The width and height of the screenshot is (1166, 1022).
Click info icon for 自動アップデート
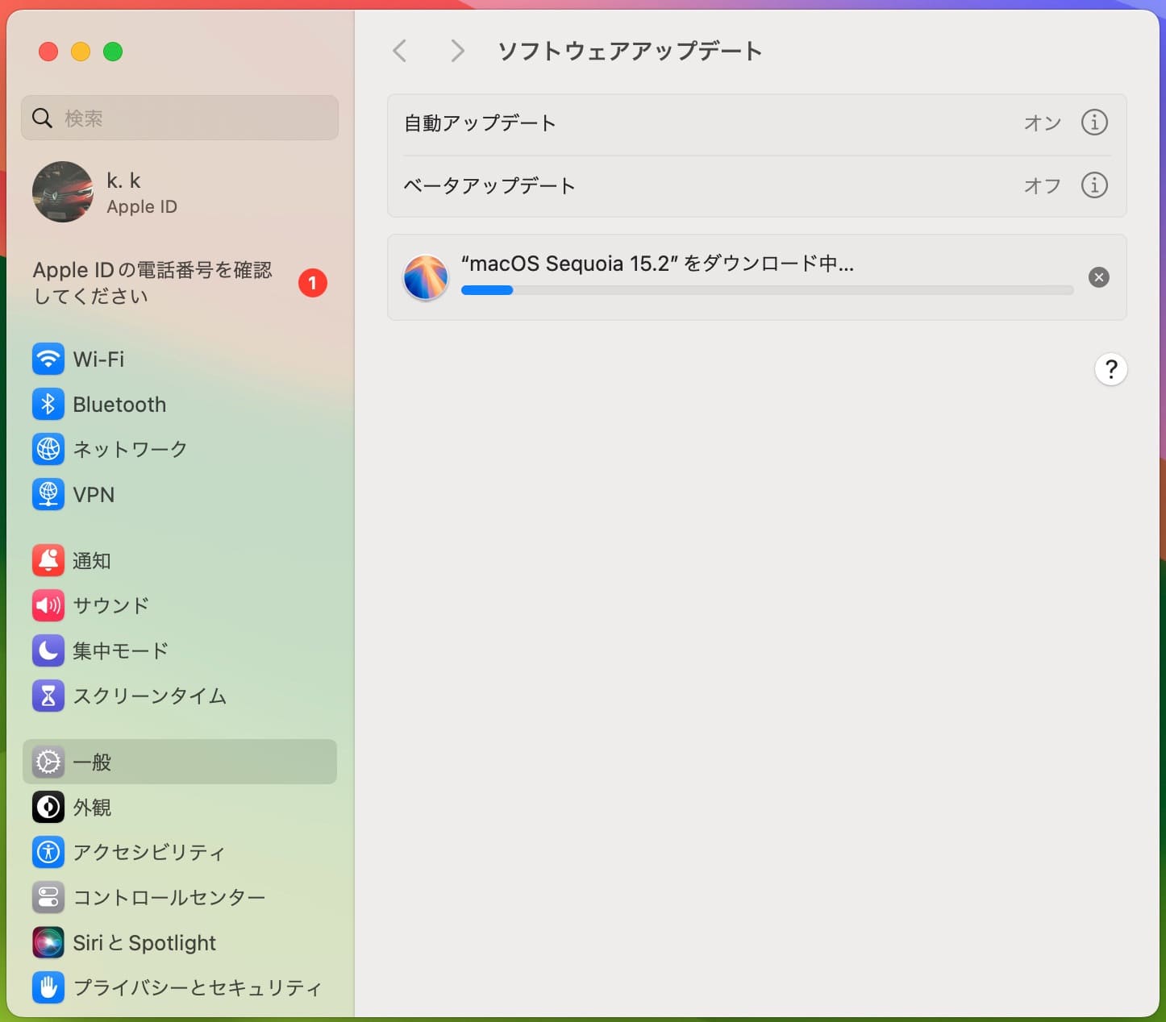click(x=1094, y=123)
